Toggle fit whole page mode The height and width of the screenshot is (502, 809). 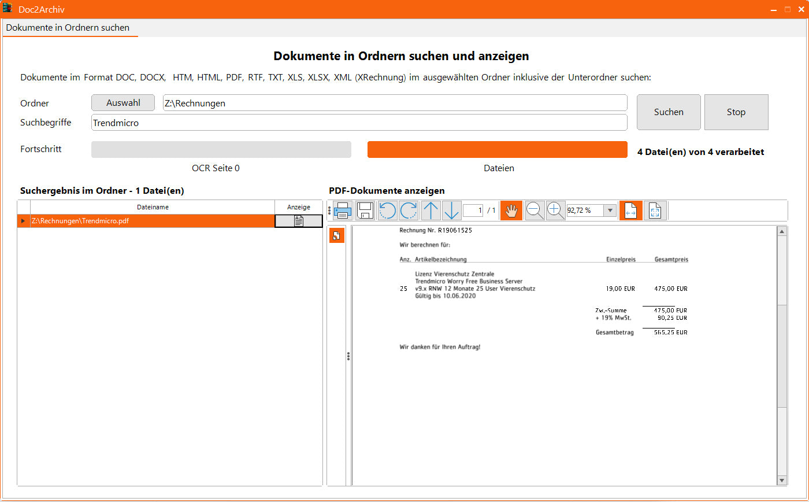tap(655, 211)
